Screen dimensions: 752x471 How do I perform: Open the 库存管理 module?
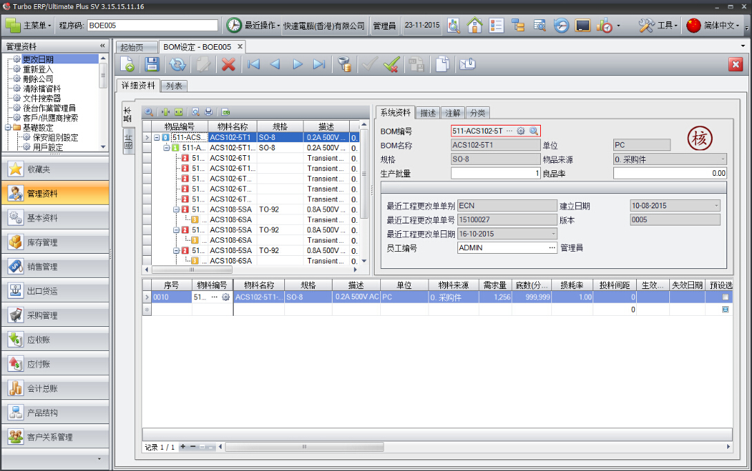pyautogui.click(x=55, y=242)
